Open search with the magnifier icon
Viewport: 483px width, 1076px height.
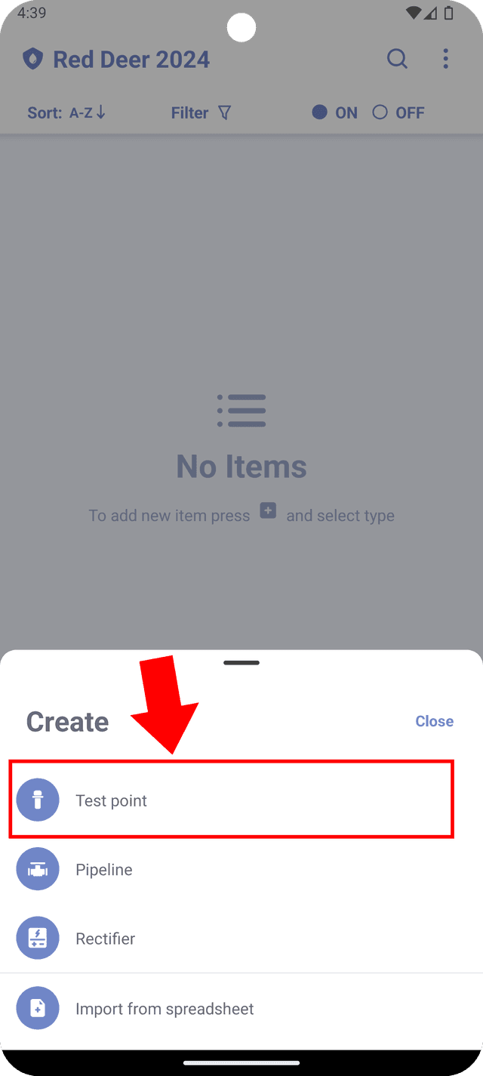[x=397, y=59]
